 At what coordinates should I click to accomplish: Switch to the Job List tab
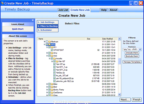63,10
